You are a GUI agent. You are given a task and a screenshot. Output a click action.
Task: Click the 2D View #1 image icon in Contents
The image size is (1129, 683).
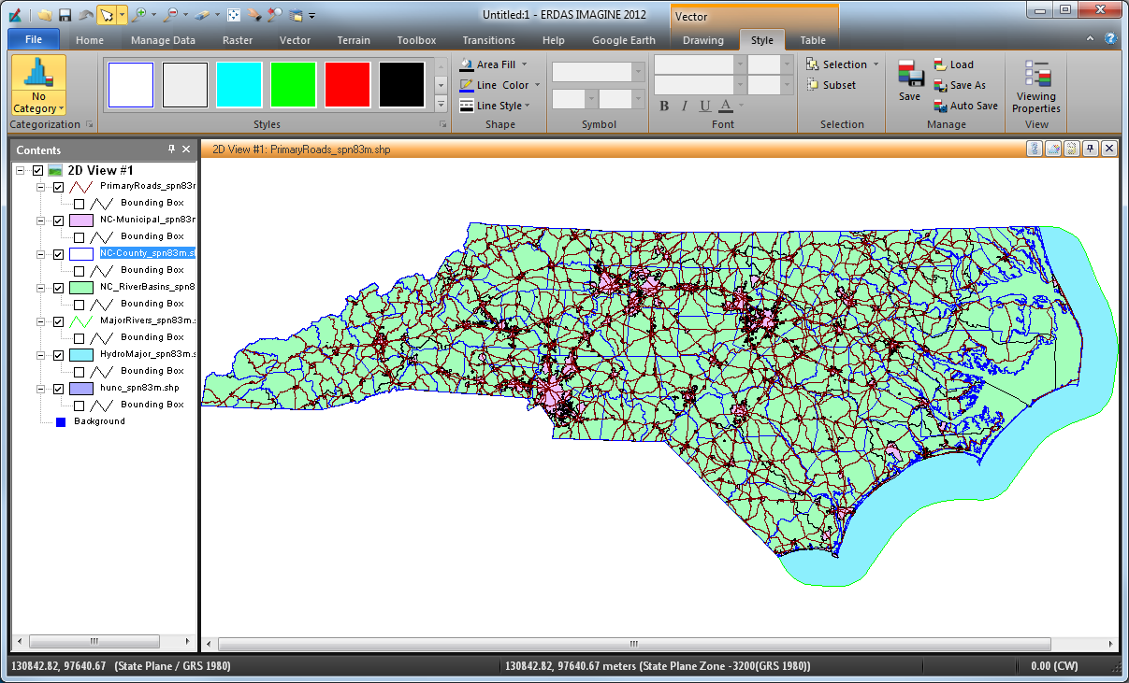[x=55, y=170]
